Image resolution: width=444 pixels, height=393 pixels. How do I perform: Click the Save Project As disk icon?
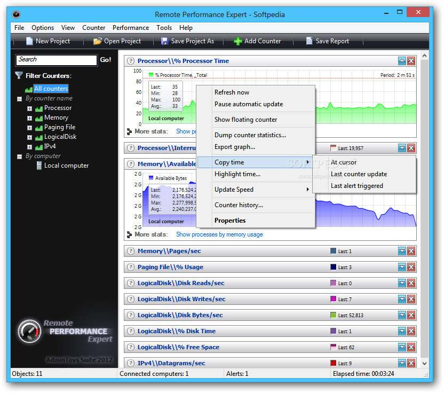click(x=164, y=41)
